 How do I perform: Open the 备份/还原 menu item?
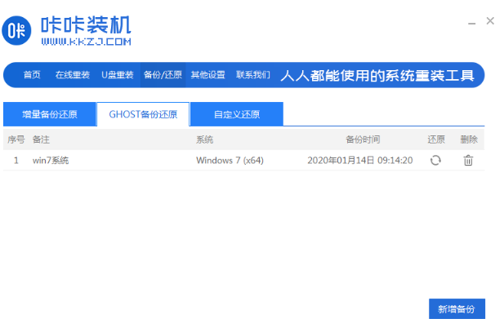pos(163,75)
